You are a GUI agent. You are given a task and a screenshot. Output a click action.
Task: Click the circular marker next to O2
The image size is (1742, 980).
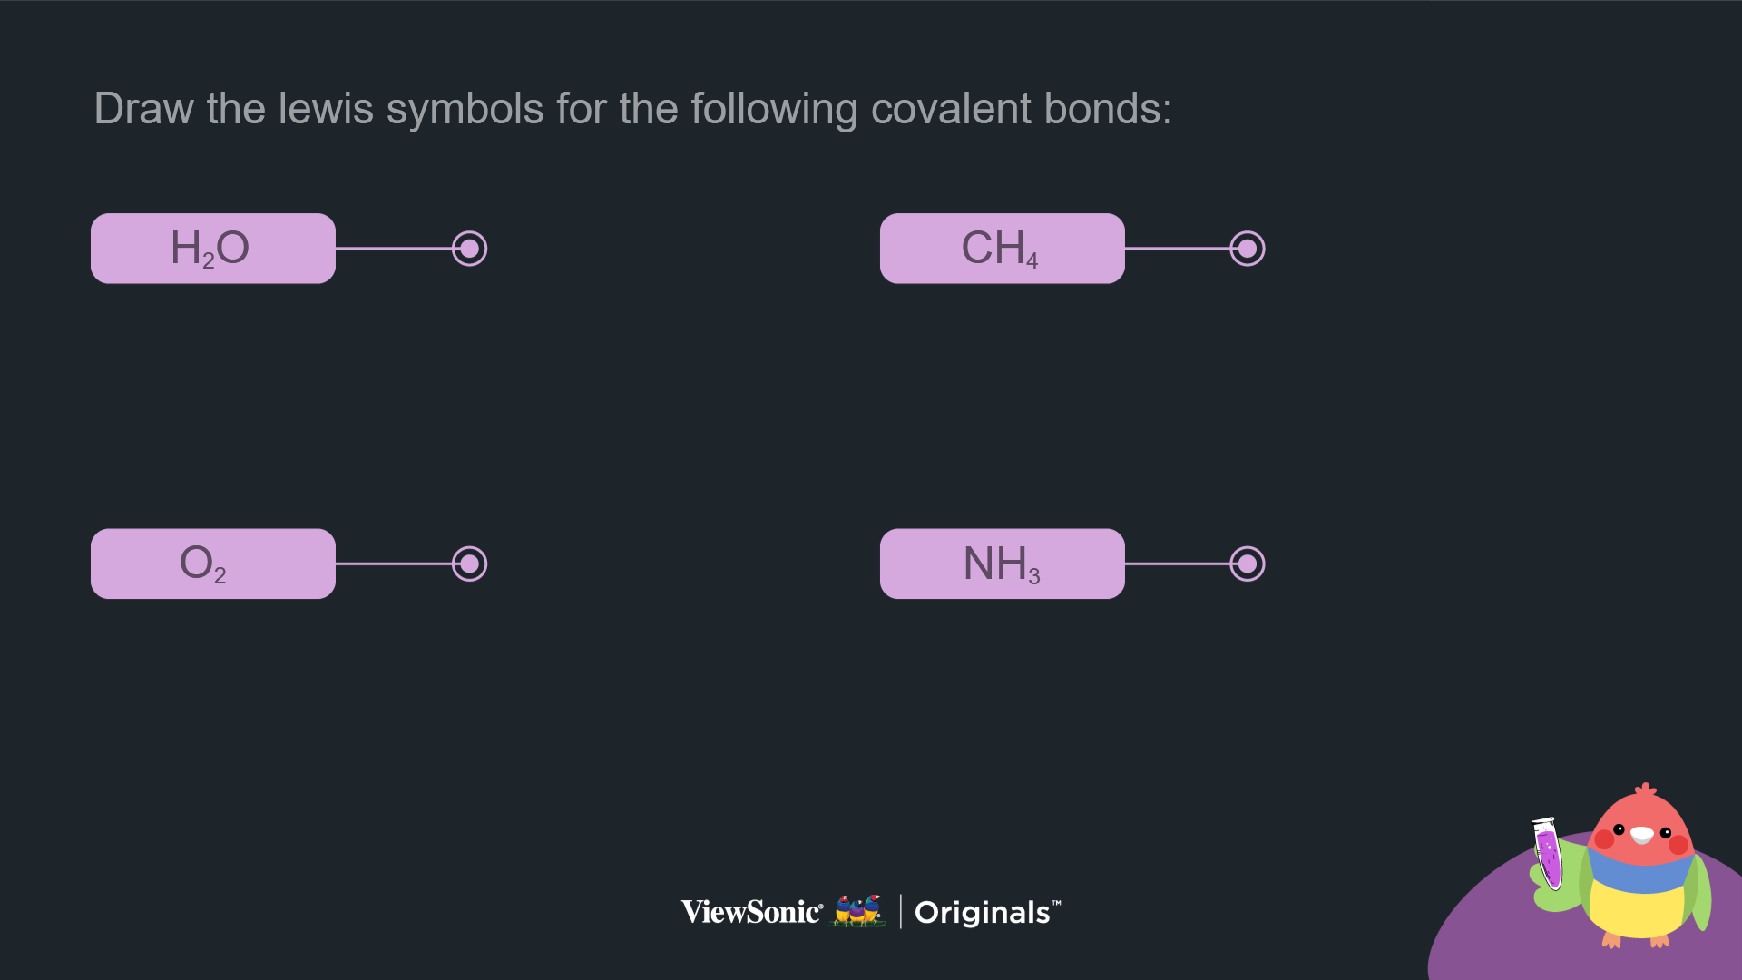pyautogui.click(x=469, y=563)
